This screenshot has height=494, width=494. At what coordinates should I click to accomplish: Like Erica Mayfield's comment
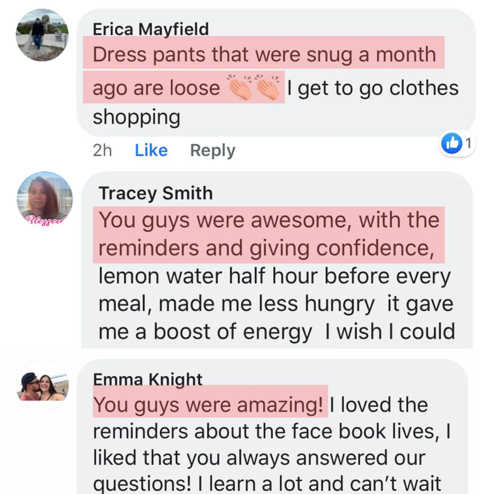pos(151,150)
